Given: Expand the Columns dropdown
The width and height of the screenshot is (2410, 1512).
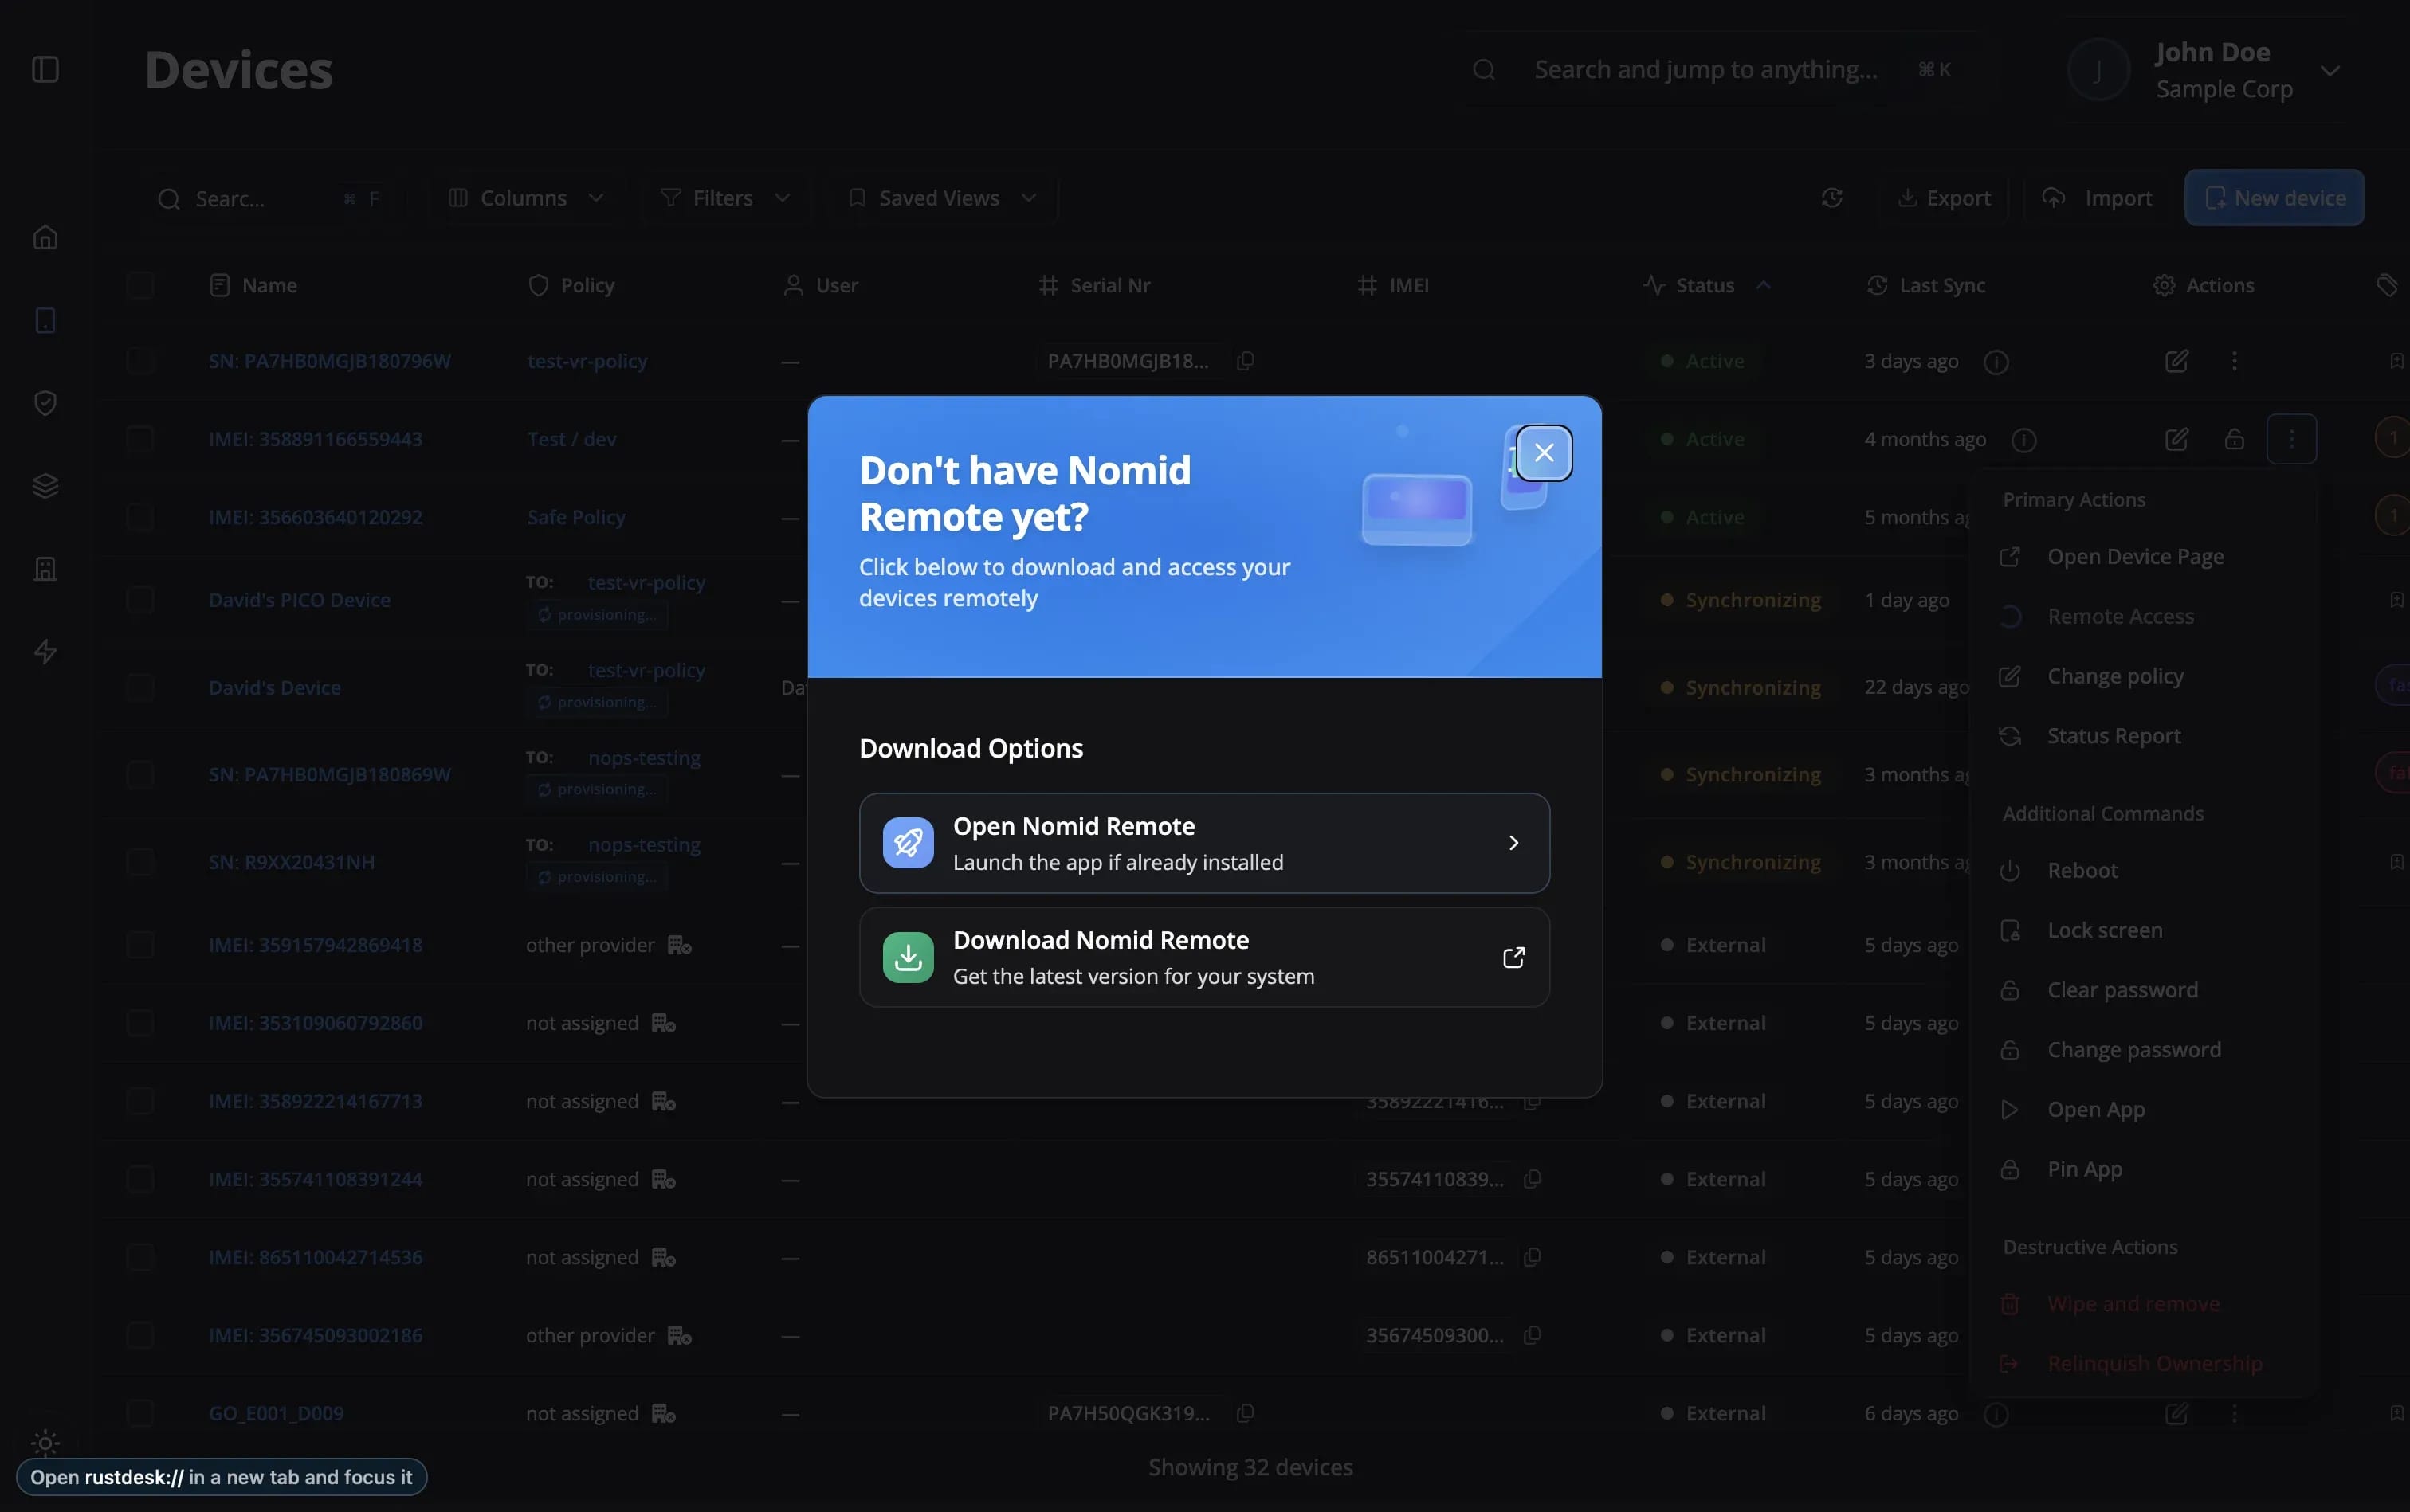Looking at the screenshot, I should point(525,198).
